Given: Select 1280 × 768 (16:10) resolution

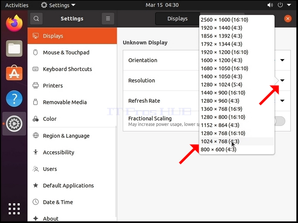Looking at the screenshot, I should [x=237, y=133].
